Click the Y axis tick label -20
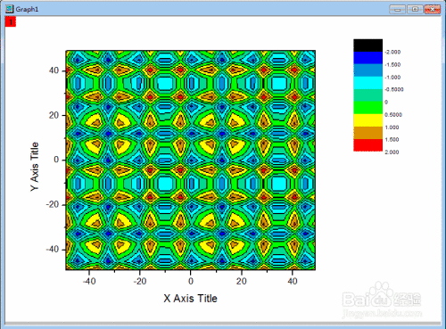This screenshot has width=446, height=329. click(53, 204)
